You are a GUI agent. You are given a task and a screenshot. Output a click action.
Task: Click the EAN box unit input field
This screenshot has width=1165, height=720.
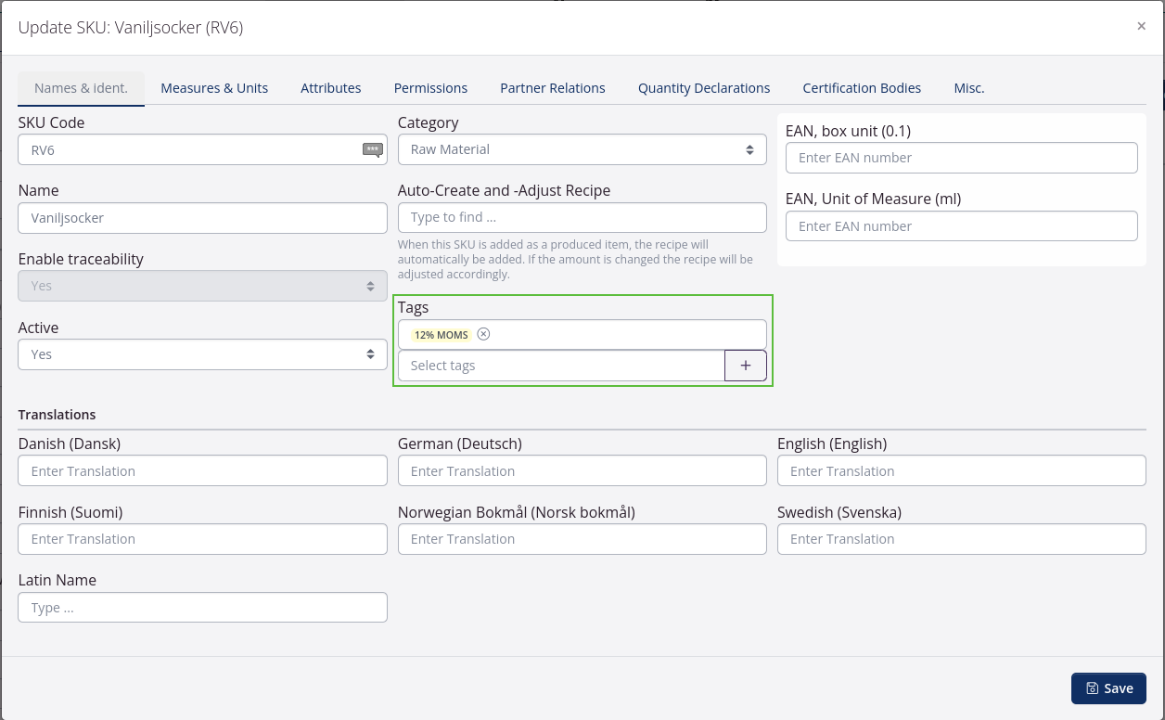[x=961, y=158]
